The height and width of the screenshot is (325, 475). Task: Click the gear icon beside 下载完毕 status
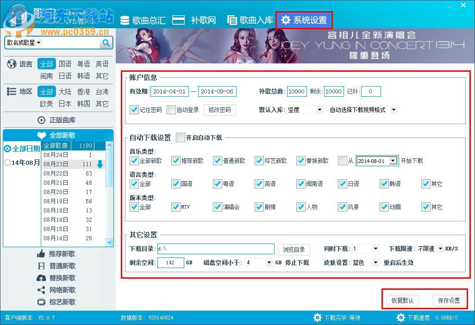[317, 318]
